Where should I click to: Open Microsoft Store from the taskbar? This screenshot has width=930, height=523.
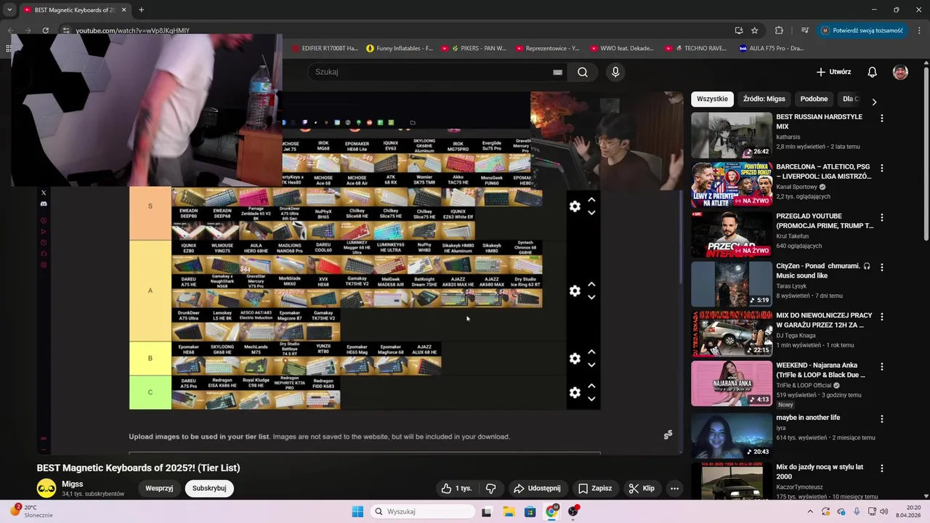(530, 511)
